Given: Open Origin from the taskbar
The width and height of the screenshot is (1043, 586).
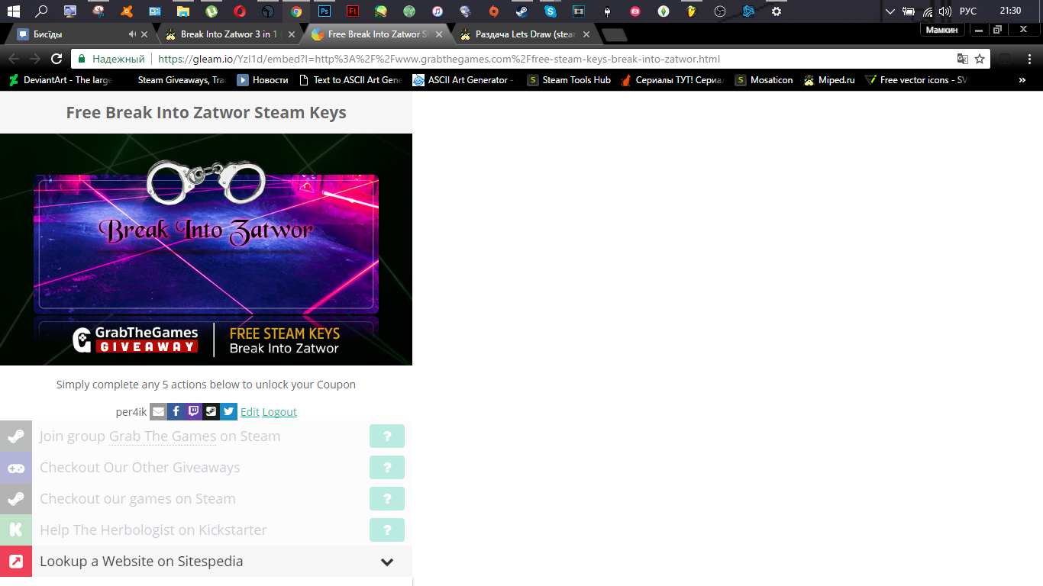Looking at the screenshot, I should click(x=493, y=11).
